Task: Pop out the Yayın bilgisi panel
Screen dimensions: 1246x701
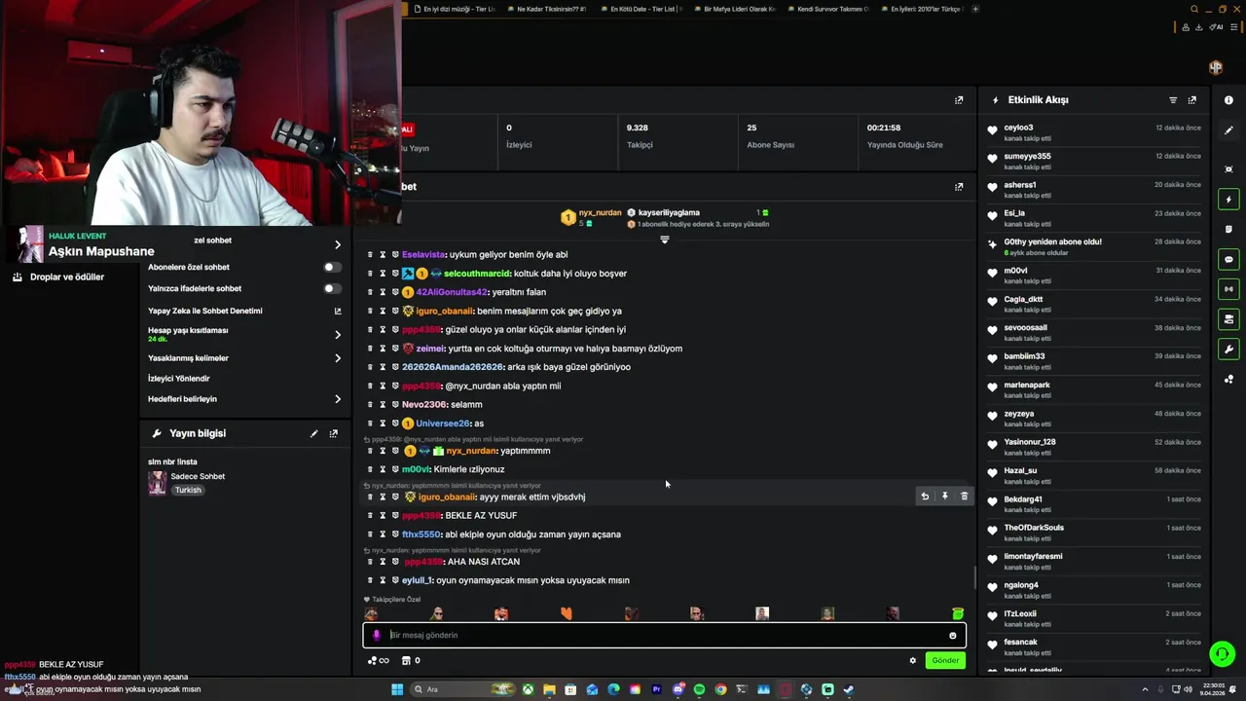Action: click(333, 434)
